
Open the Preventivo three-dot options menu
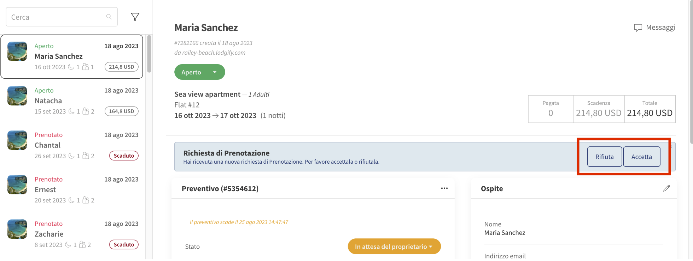[x=444, y=188]
